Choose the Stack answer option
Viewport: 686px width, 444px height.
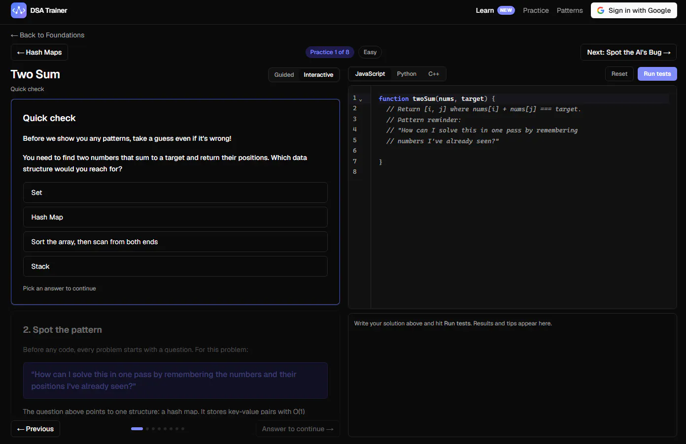coord(175,266)
